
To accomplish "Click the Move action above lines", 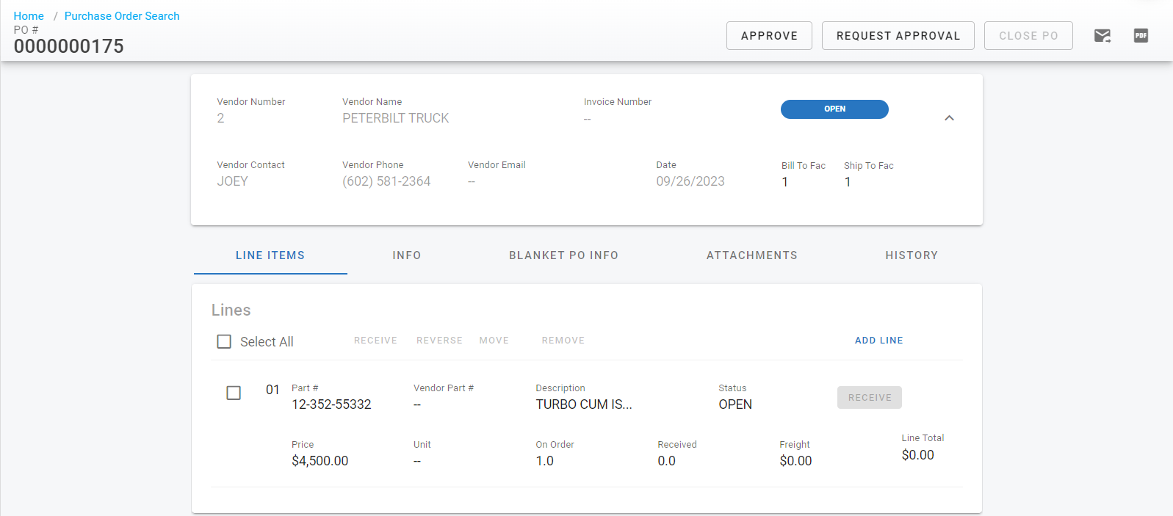I will click(x=494, y=341).
